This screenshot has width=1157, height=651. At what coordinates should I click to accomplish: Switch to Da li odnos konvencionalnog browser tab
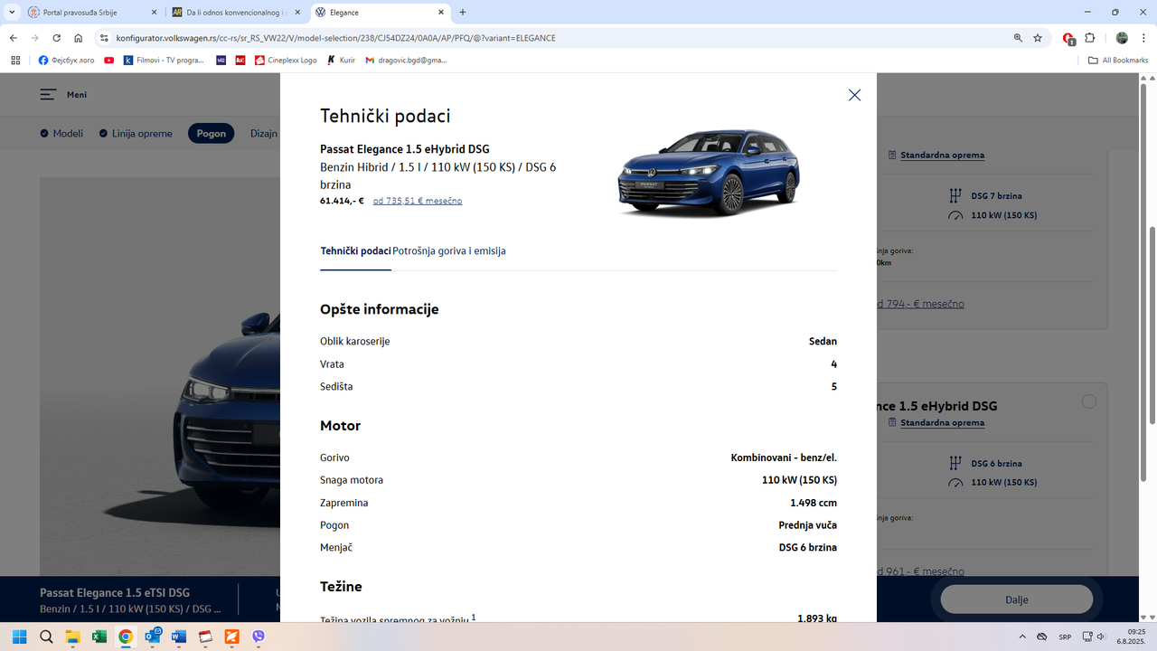tap(237, 13)
